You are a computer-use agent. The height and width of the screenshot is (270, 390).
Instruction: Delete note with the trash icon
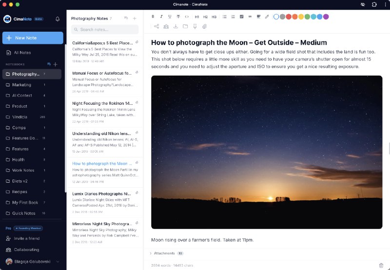click(x=381, y=265)
